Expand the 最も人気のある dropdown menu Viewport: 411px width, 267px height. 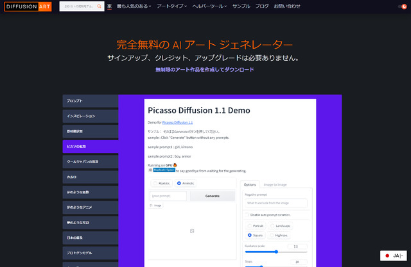click(134, 6)
